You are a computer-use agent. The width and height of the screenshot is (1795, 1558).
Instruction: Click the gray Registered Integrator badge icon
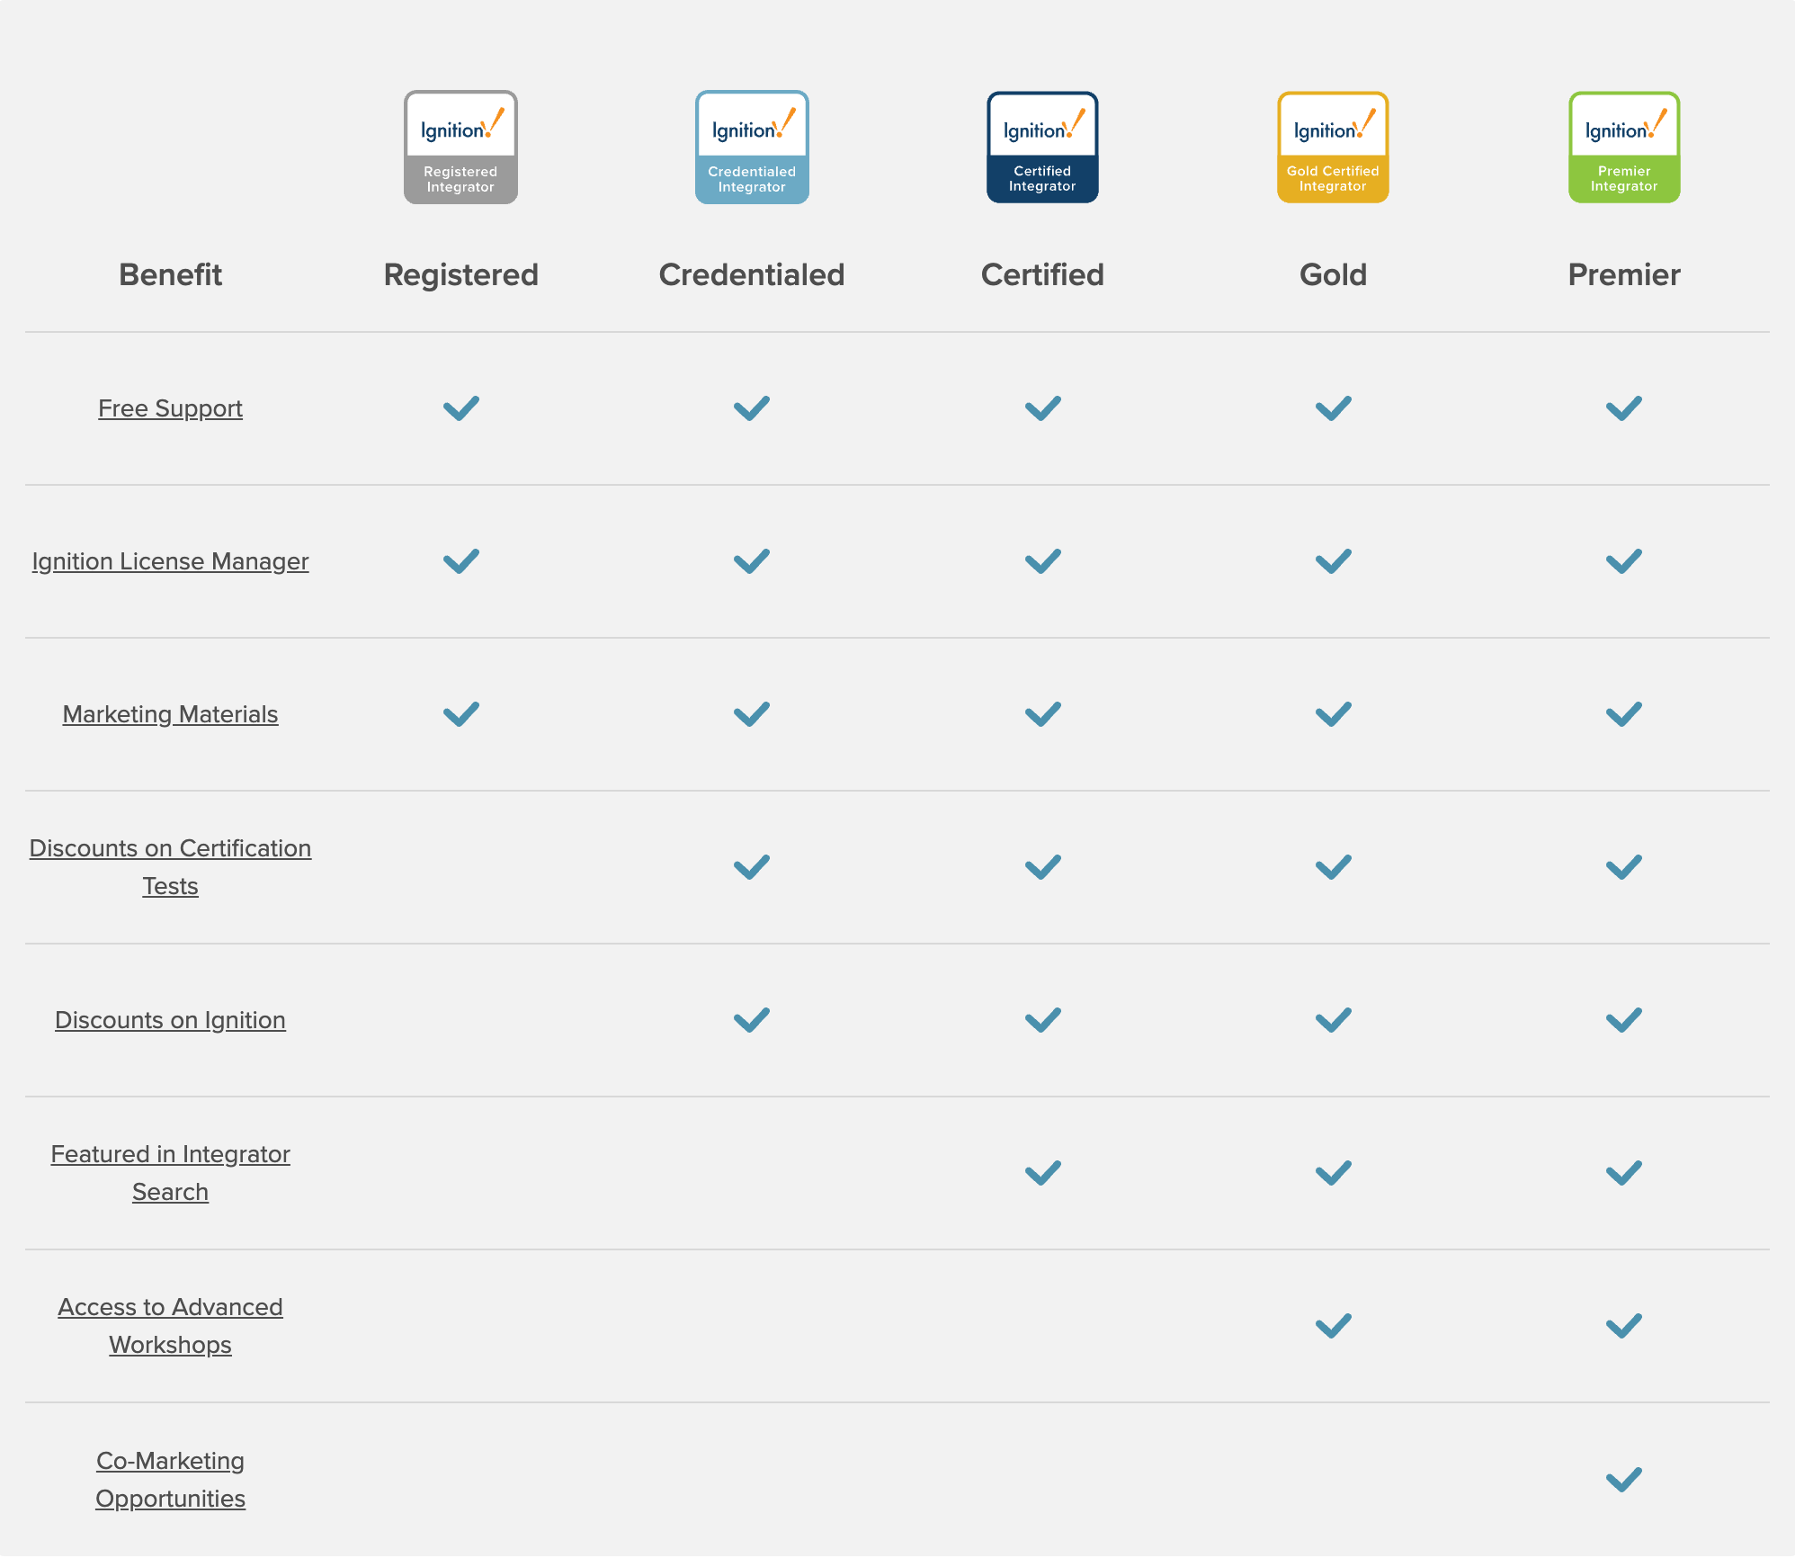pyautogui.click(x=460, y=147)
